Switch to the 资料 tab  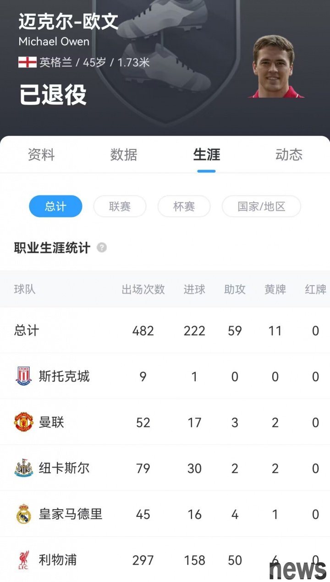[x=41, y=155]
